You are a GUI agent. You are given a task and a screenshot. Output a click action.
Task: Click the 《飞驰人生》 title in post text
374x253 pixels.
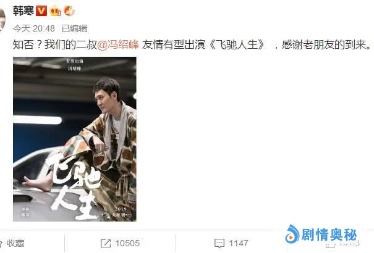(x=237, y=44)
